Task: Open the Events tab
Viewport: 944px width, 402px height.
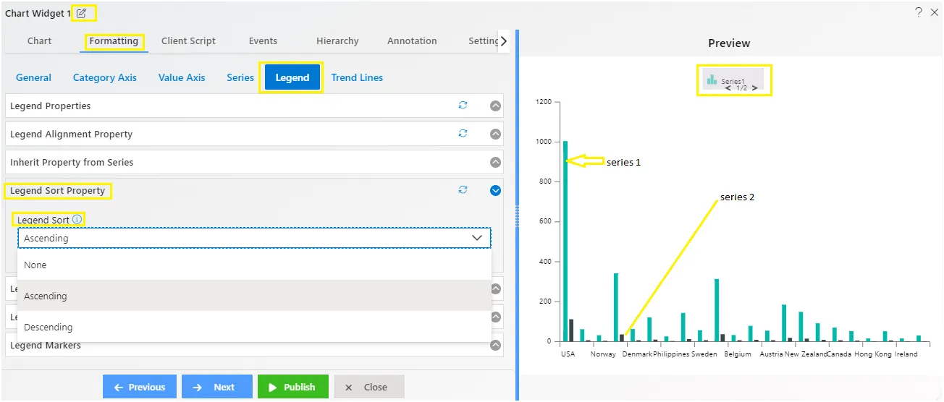Action: tap(263, 41)
